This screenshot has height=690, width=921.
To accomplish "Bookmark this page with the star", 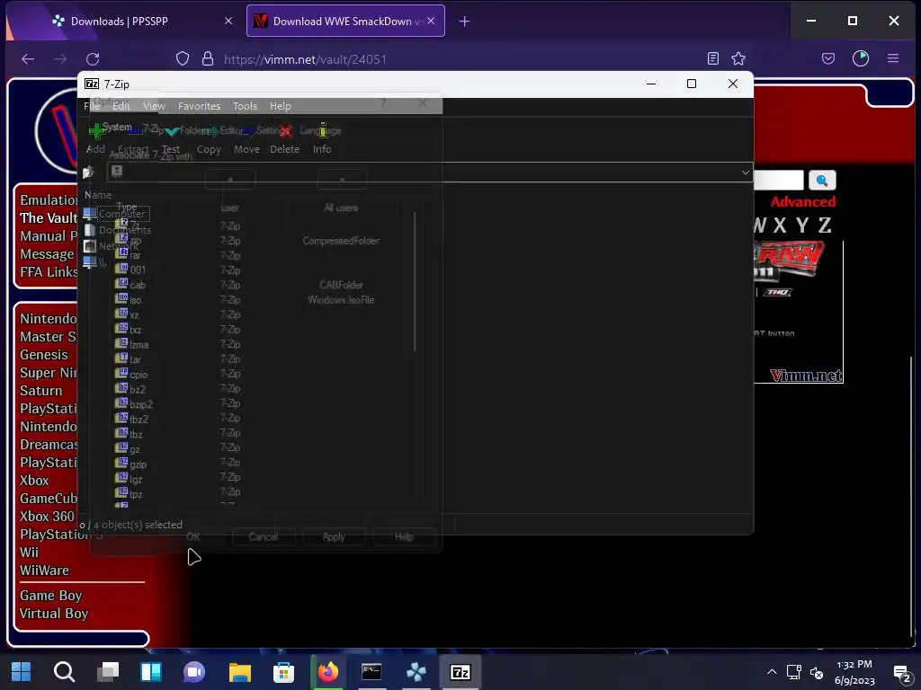I will coord(738,58).
